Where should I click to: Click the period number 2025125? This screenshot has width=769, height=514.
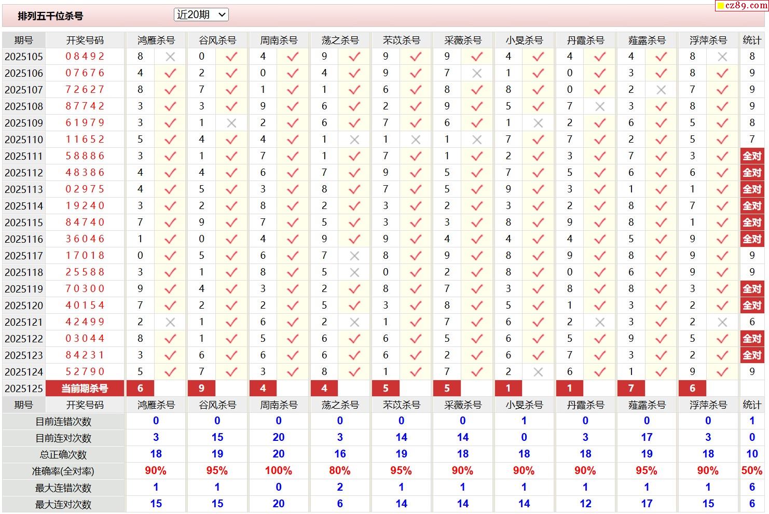click(x=24, y=388)
